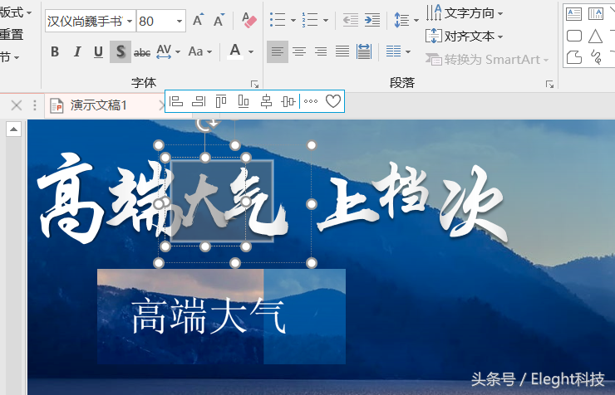This screenshot has width=615, height=395.
Task: Center the paragraph text
Action: pyautogui.click(x=299, y=51)
